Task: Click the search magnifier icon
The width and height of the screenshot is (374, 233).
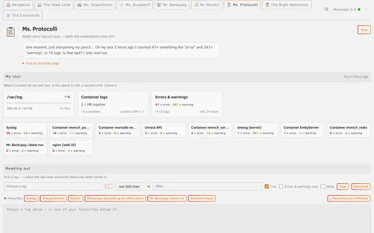Action: [327, 9]
